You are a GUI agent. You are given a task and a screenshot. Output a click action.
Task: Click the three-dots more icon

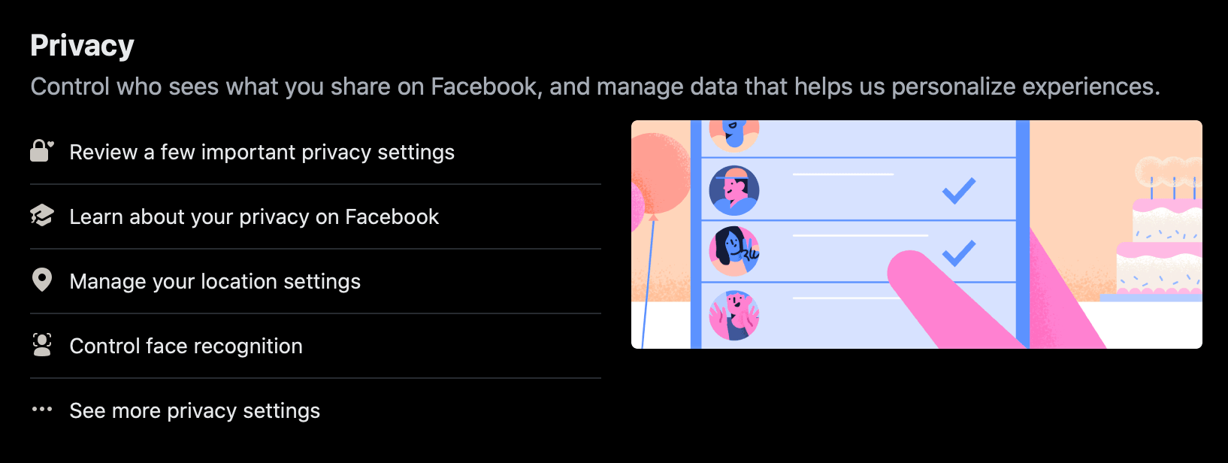coord(42,410)
